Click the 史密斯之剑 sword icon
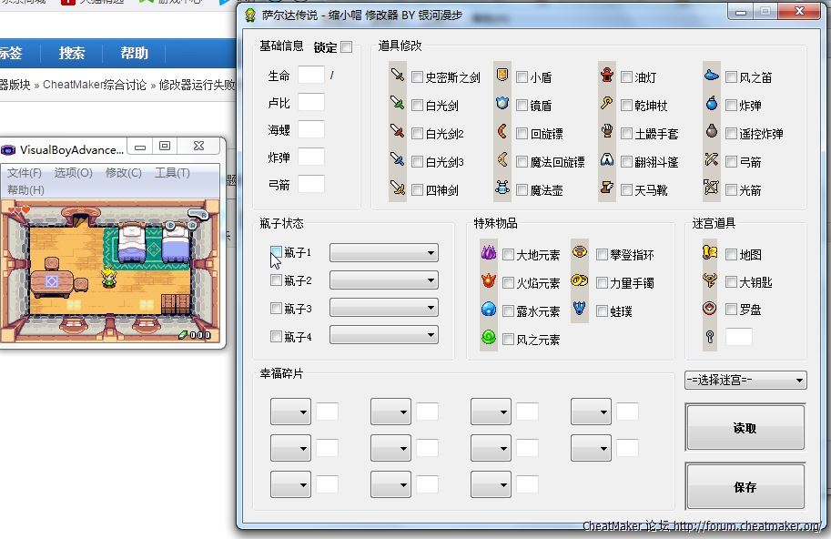Screen dimensions: 831x539 pyautogui.click(x=397, y=76)
